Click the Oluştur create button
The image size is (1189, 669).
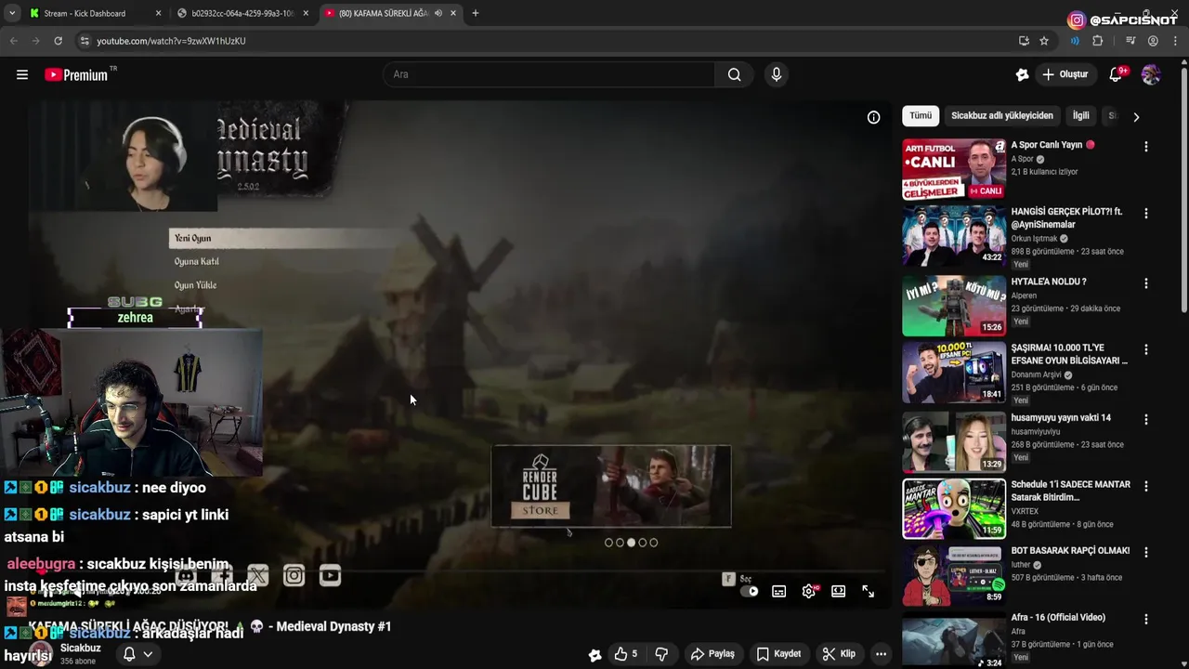[x=1065, y=74]
